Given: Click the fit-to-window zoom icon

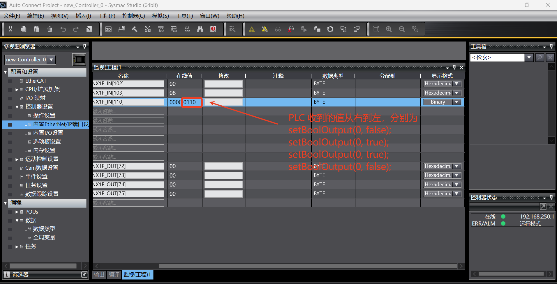Looking at the screenshot, I should coord(376,29).
